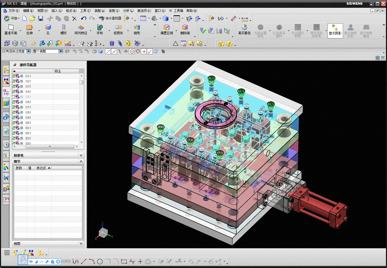Toggle the 体 (20) body visibility checkbox
387x268 pixels.
pos(14,123)
